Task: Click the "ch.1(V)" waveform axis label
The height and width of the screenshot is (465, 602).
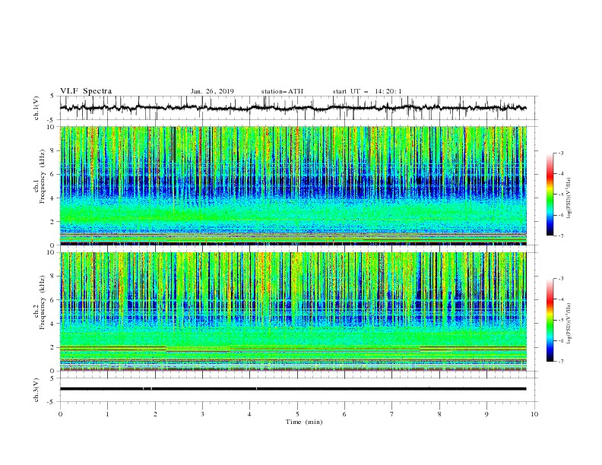Action: pyautogui.click(x=36, y=108)
